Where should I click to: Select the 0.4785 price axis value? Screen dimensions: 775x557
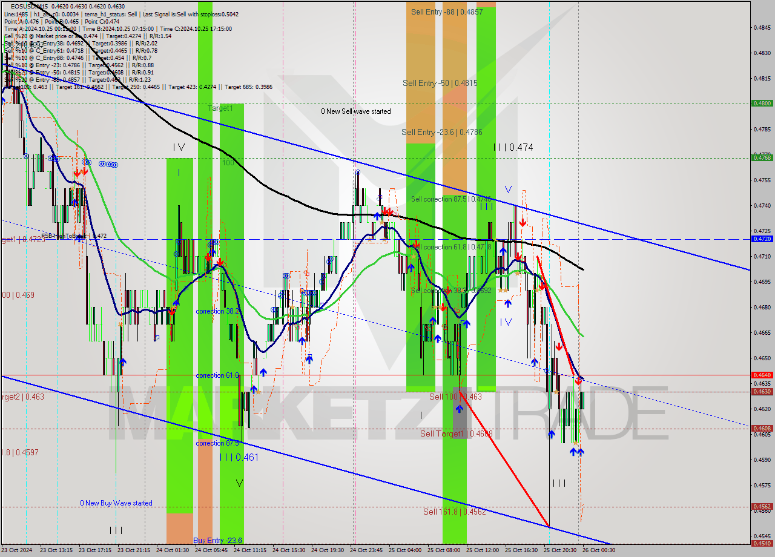coord(762,129)
